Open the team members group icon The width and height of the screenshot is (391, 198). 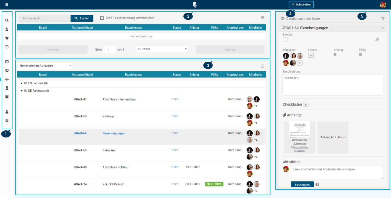tap(7, 70)
